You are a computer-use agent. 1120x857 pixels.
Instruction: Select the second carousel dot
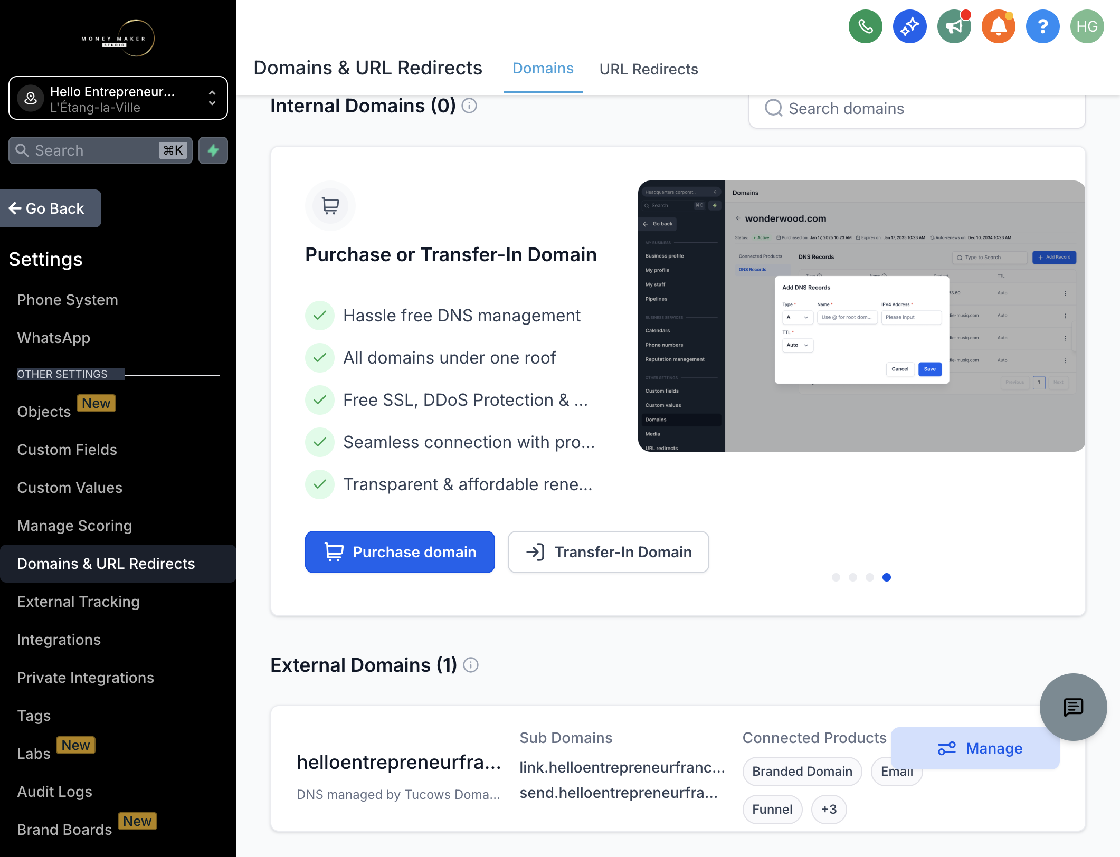click(x=852, y=577)
